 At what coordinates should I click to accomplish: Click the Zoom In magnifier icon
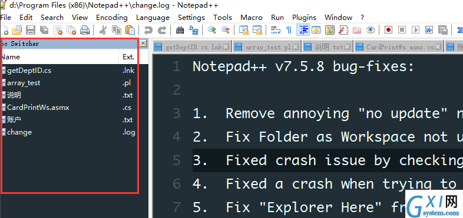coord(211,30)
